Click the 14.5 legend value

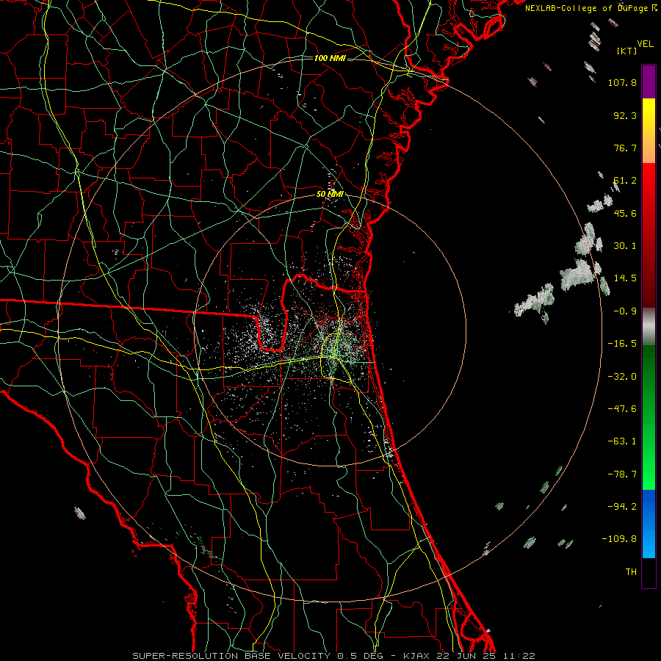tap(625, 278)
